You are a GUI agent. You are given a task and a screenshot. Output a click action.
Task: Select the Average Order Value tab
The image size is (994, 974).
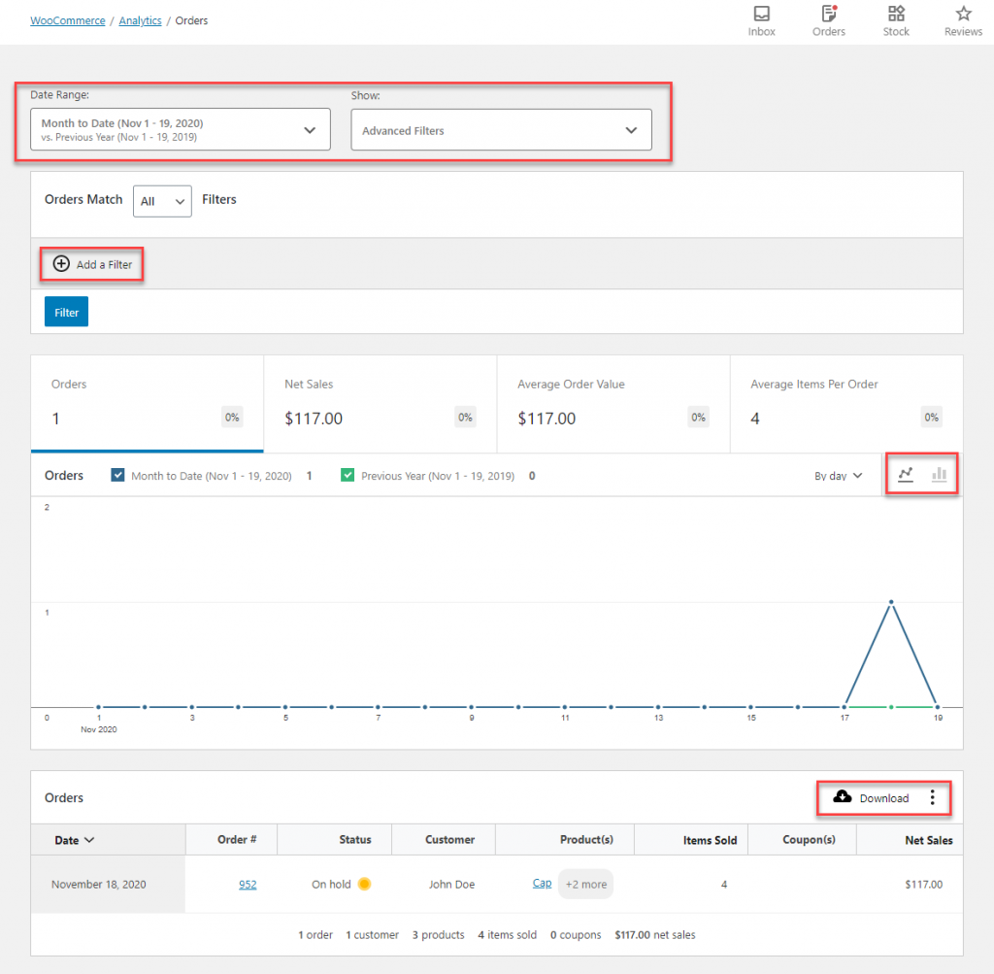click(613, 404)
